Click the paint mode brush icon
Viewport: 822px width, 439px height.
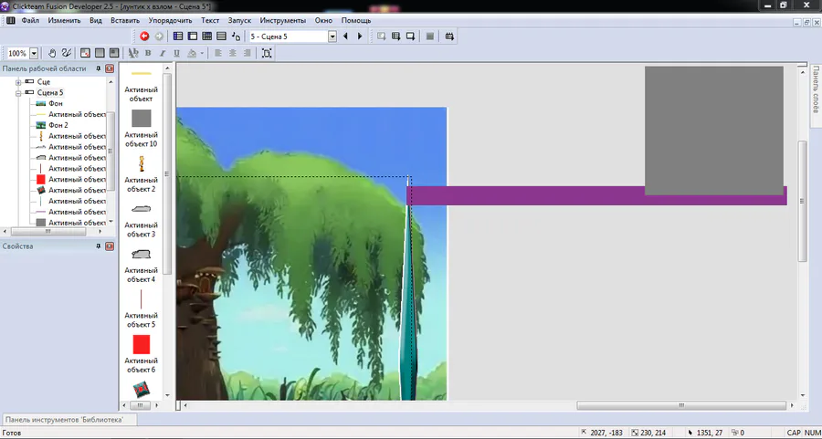pos(67,53)
